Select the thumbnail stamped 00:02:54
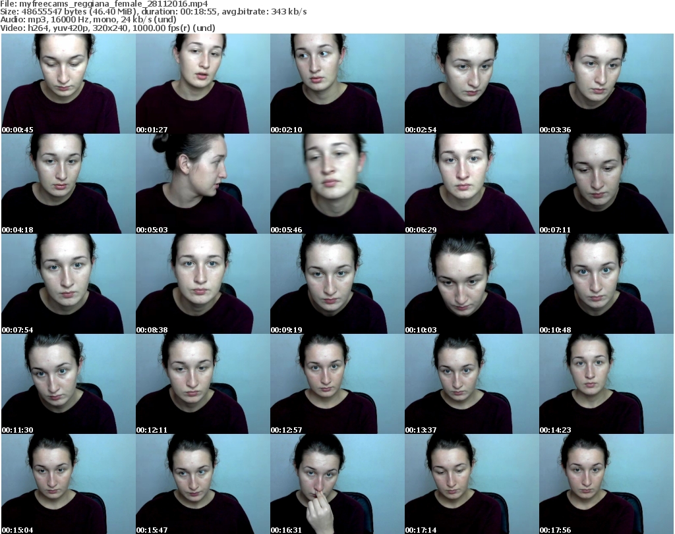Image resolution: width=675 pixels, height=534 pixels. [471, 84]
